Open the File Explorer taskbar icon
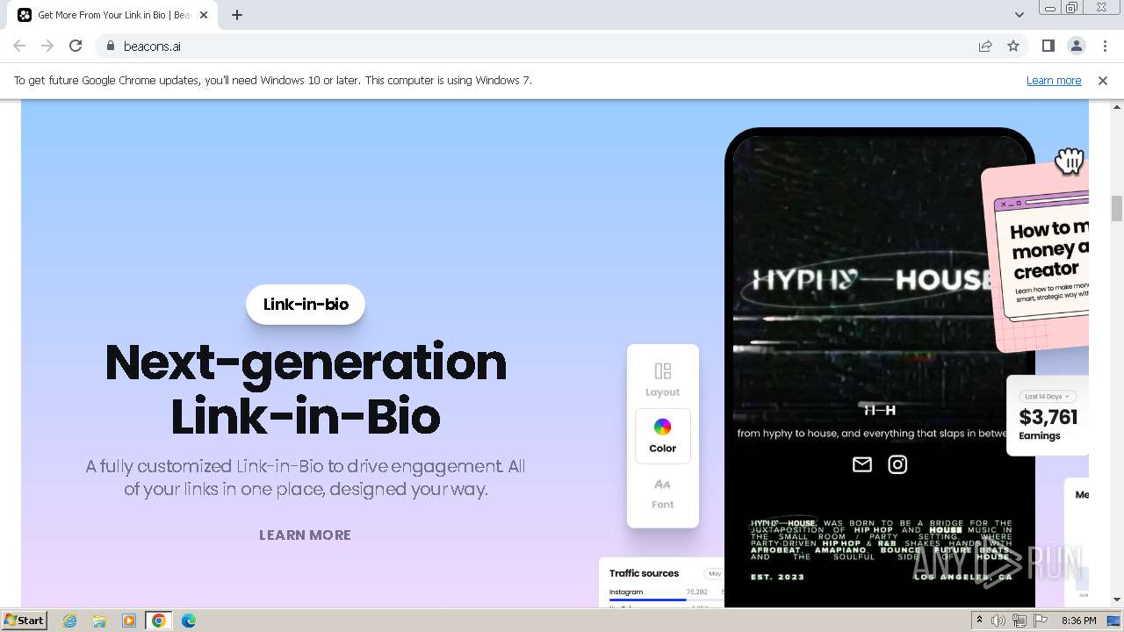The image size is (1124, 632). pos(99,621)
